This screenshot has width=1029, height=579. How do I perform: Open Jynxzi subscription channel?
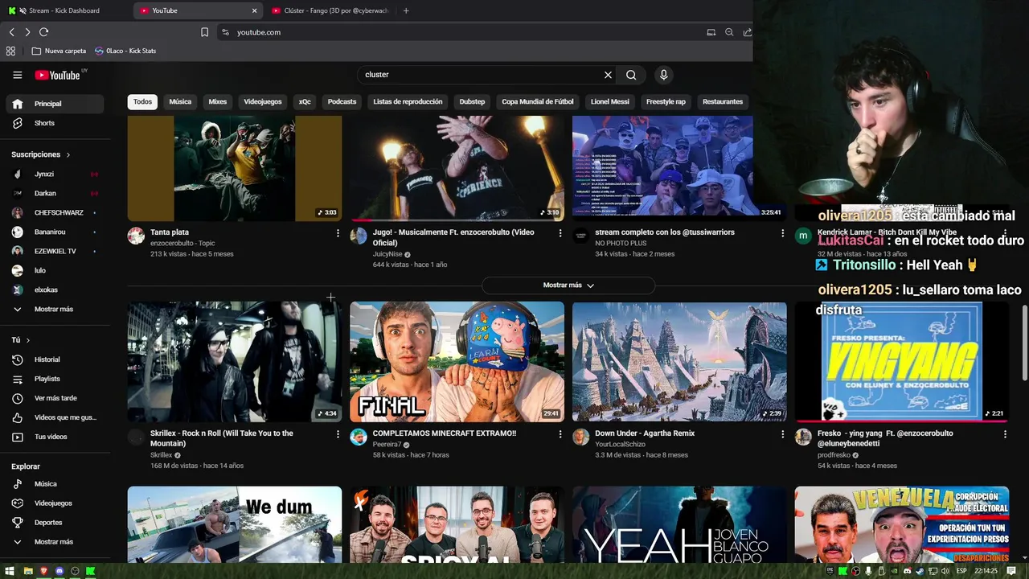tap(55, 175)
